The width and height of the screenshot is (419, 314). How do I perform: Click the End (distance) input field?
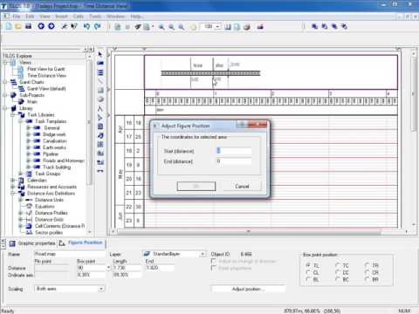(234, 161)
